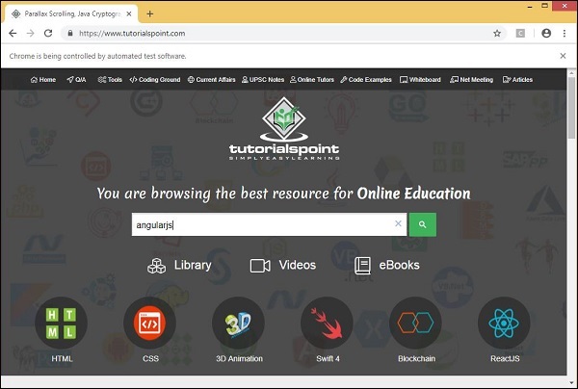Bookmark this page with the star icon
Screen dimensions: 578x389
pyautogui.click(x=497, y=33)
